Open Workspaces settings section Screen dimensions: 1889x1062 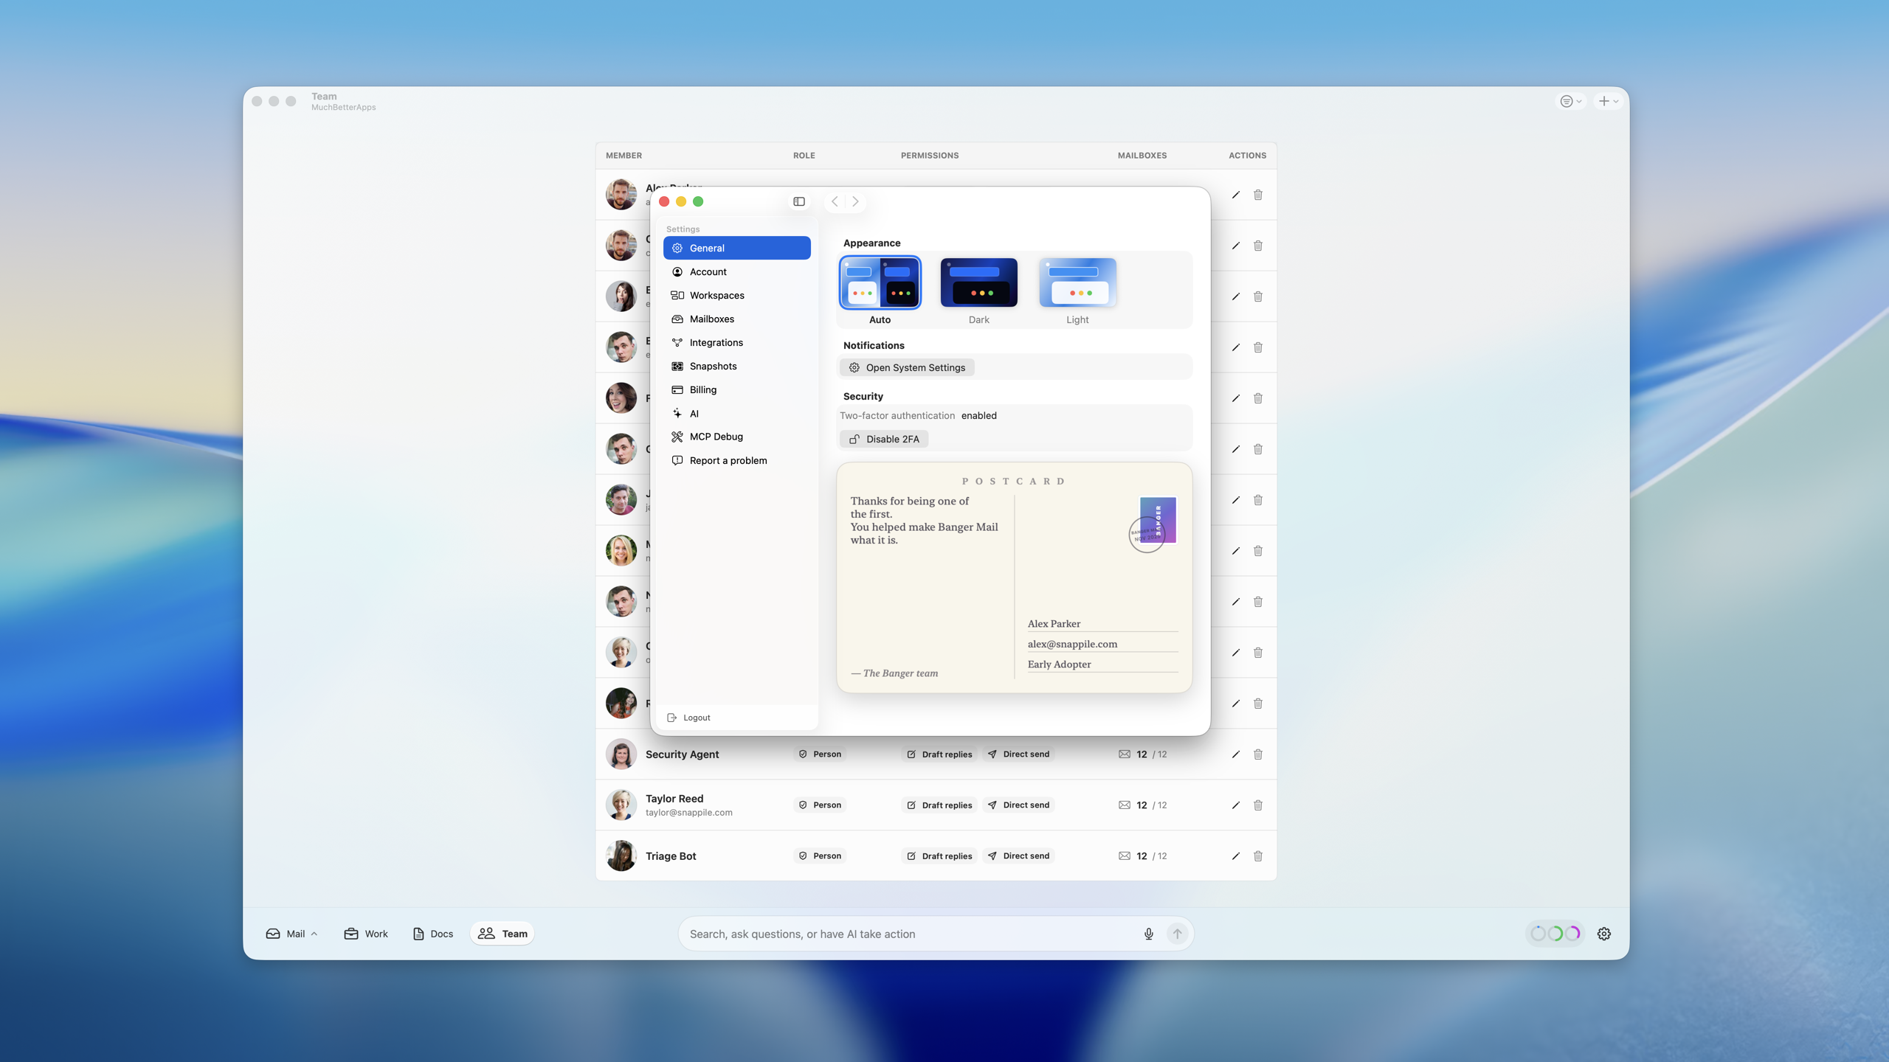(x=736, y=295)
